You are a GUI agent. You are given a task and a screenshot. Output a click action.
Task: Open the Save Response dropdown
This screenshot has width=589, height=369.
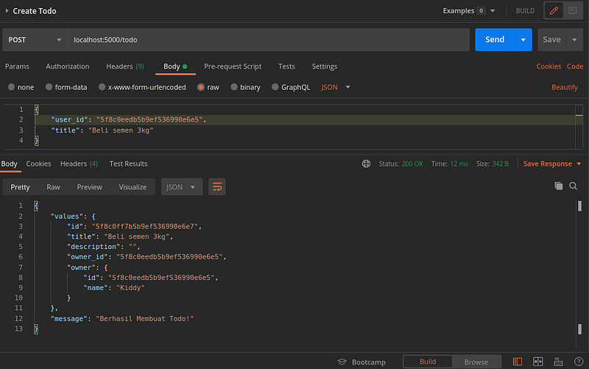(x=552, y=164)
